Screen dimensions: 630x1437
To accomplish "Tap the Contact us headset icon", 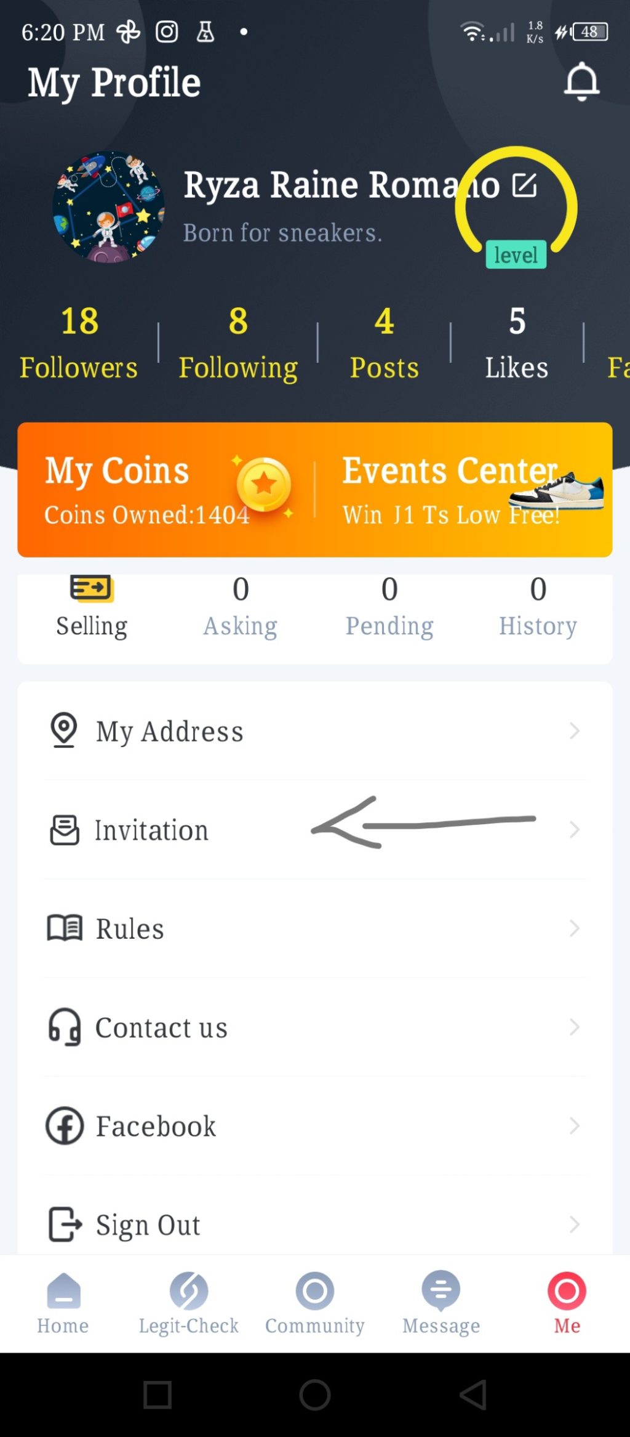I will coord(65,1027).
